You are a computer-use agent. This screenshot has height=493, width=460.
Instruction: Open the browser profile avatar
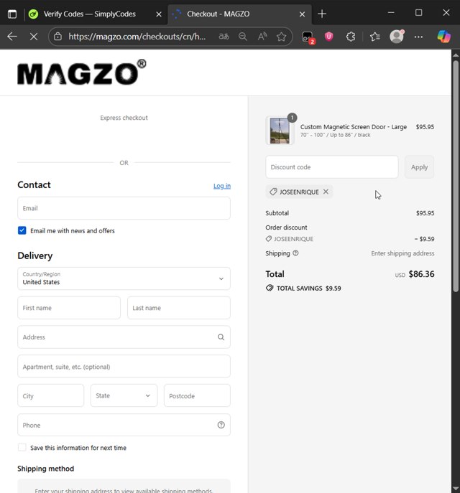click(397, 37)
